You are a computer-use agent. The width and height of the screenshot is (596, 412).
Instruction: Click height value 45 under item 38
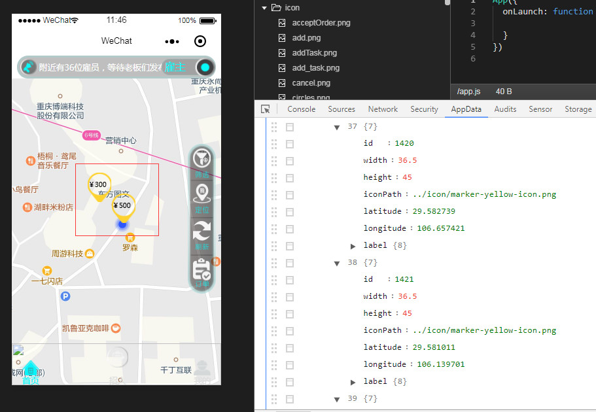[x=407, y=313]
